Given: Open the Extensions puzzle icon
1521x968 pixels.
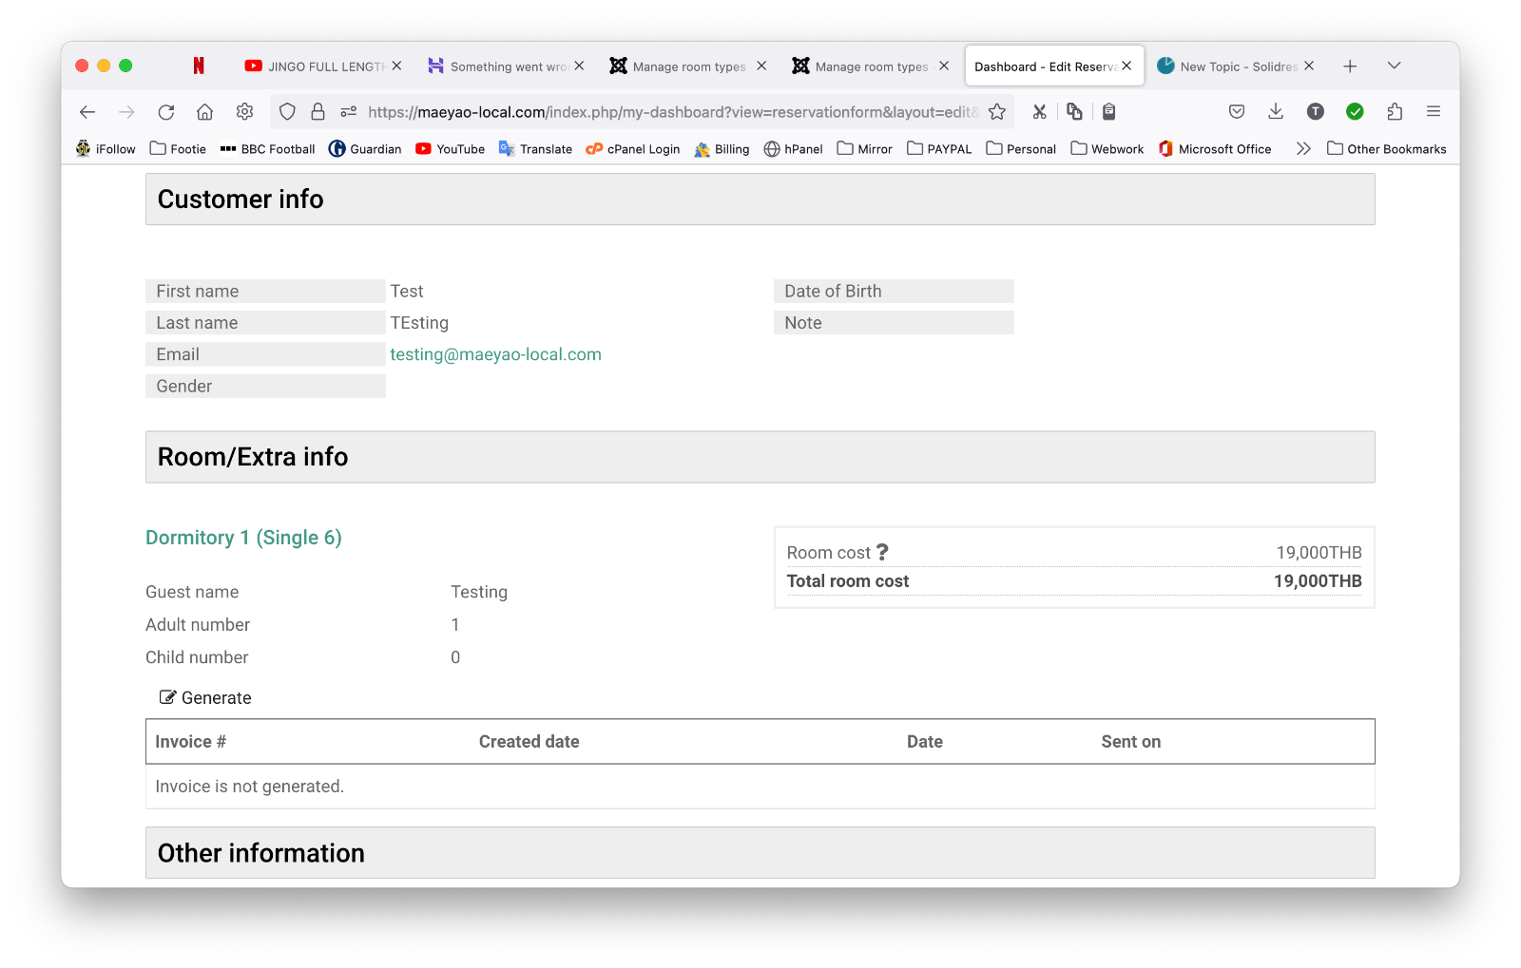Looking at the screenshot, I should click(1395, 112).
